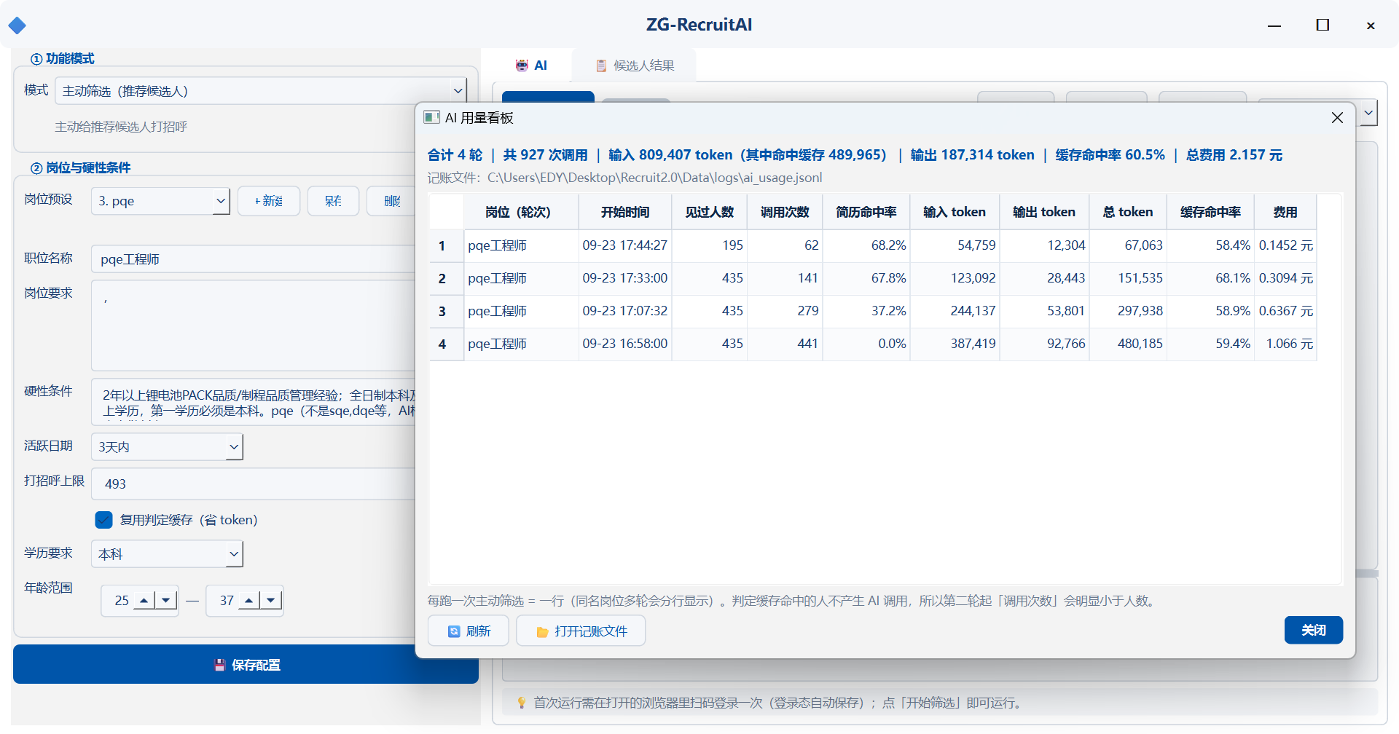Click the 刷新 button
Viewport: 1399px width, 734px height.
tap(469, 631)
